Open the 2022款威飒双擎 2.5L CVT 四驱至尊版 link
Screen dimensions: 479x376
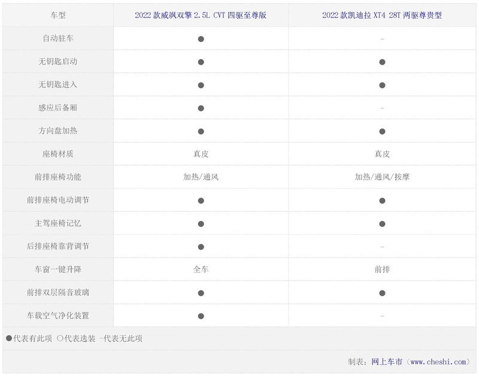(201, 16)
